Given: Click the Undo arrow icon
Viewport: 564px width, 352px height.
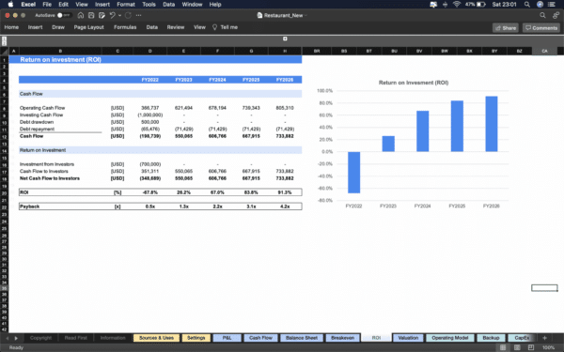Looking at the screenshot, I should click(112, 15).
